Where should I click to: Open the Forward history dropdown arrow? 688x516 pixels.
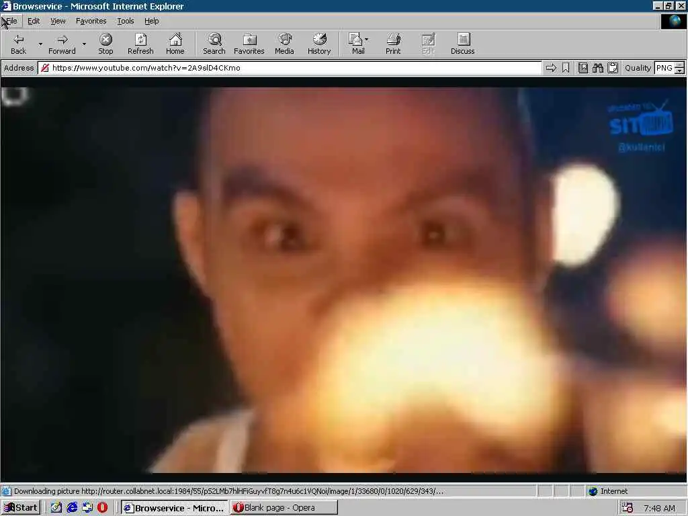tap(84, 44)
